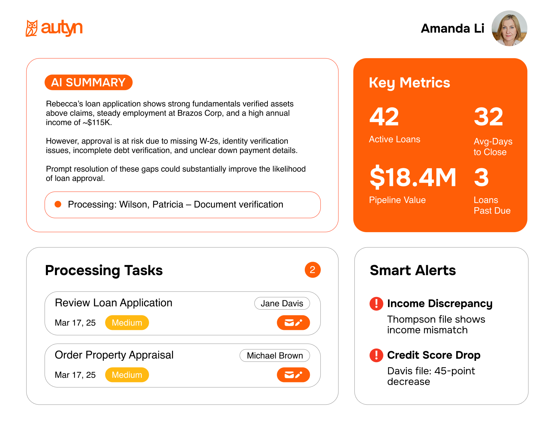
Task: Click the paragraph starting 'Prompt resolution of these gaps'
Action: (176, 174)
